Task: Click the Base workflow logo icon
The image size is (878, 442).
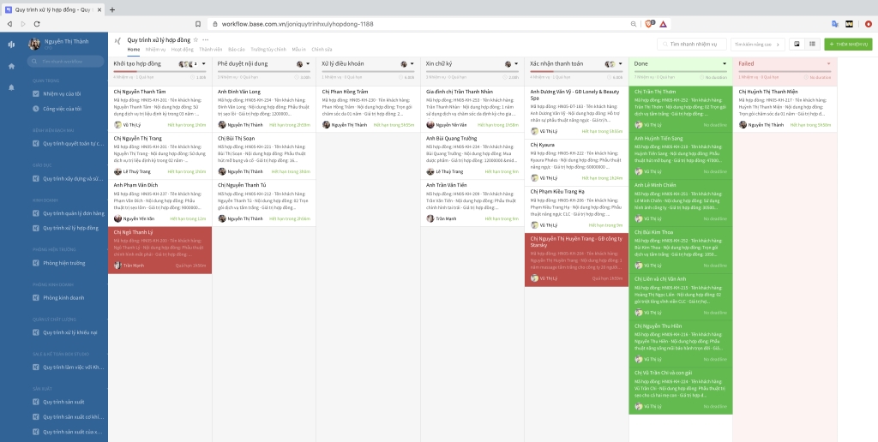Action: 11,45
